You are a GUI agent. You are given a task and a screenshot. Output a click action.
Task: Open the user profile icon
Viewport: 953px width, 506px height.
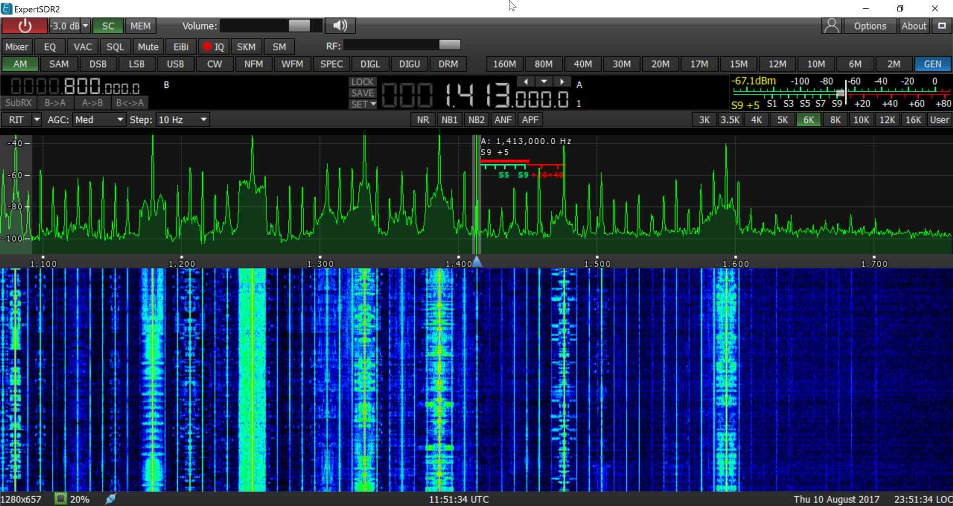(831, 26)
